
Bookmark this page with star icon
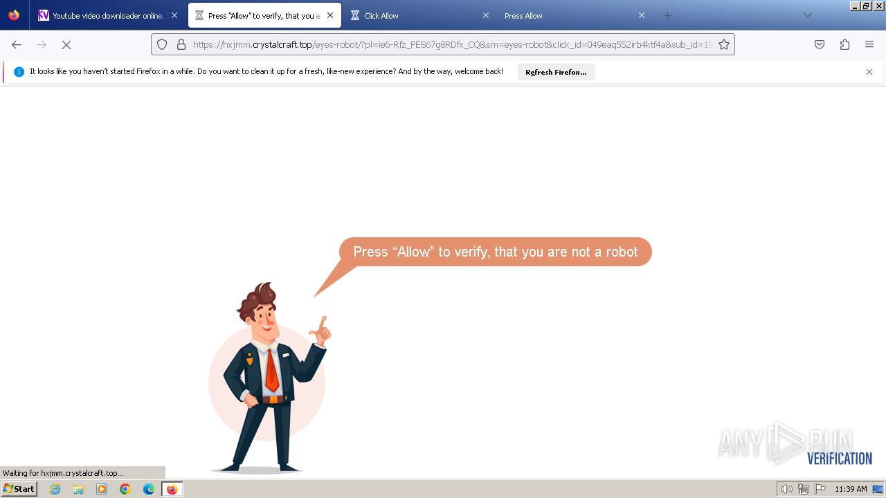(724, 44)
